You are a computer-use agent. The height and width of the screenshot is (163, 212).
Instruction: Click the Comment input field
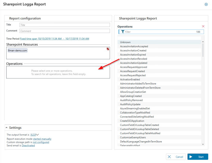point(65,31)
